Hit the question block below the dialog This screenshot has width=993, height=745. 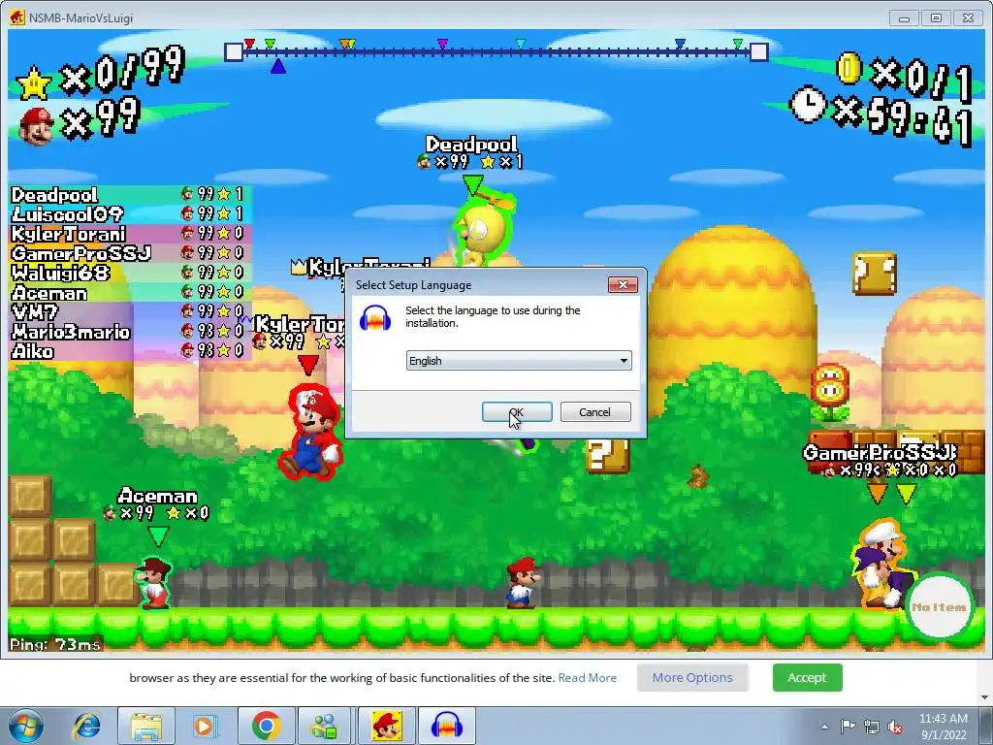tap(607, 456)
